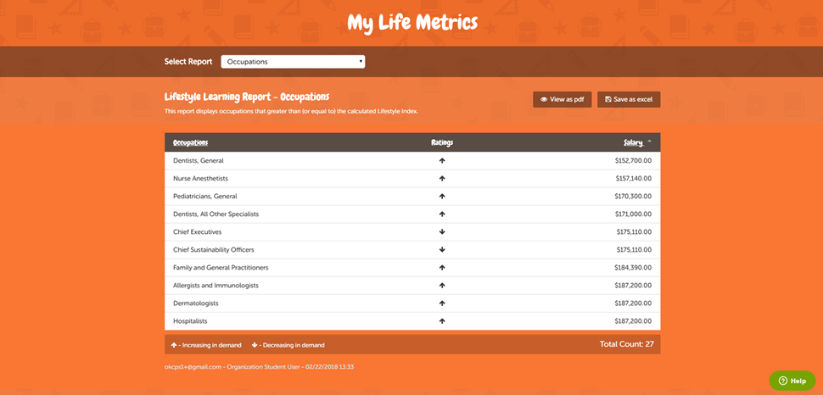Click the decreasing in demand legend arrow
The height and width of the screenshot is (395, 823).
(x=255, y=345)
